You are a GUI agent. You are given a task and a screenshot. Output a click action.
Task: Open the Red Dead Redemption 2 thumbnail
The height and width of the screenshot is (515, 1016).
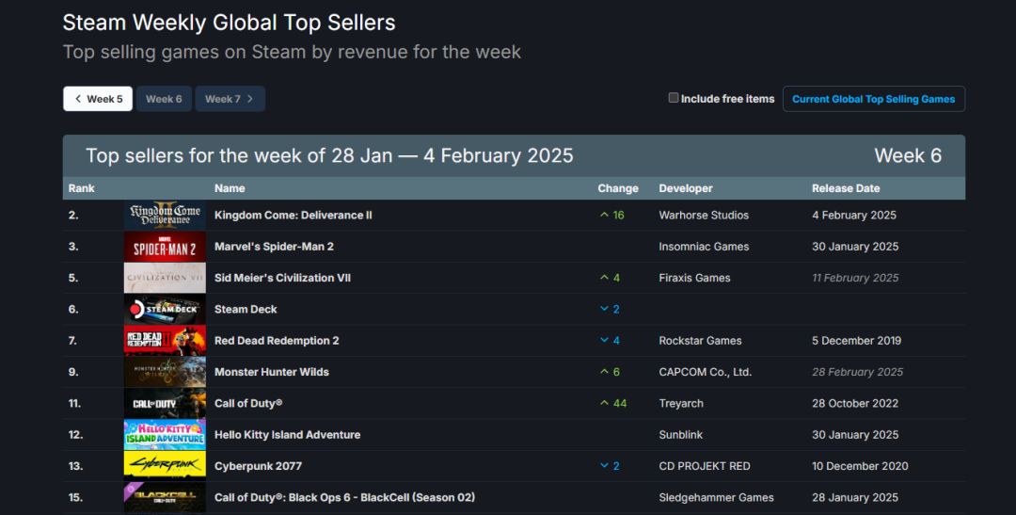coord(165,341)
